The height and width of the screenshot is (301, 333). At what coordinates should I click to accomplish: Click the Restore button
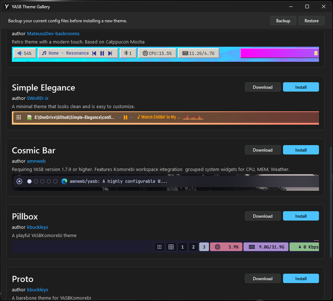pos(312,21)
